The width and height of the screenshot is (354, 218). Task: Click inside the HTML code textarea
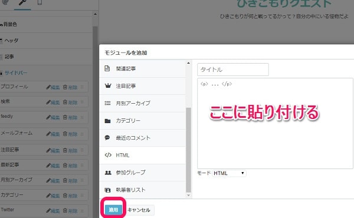pyautogui.click(x=275, y=123)
